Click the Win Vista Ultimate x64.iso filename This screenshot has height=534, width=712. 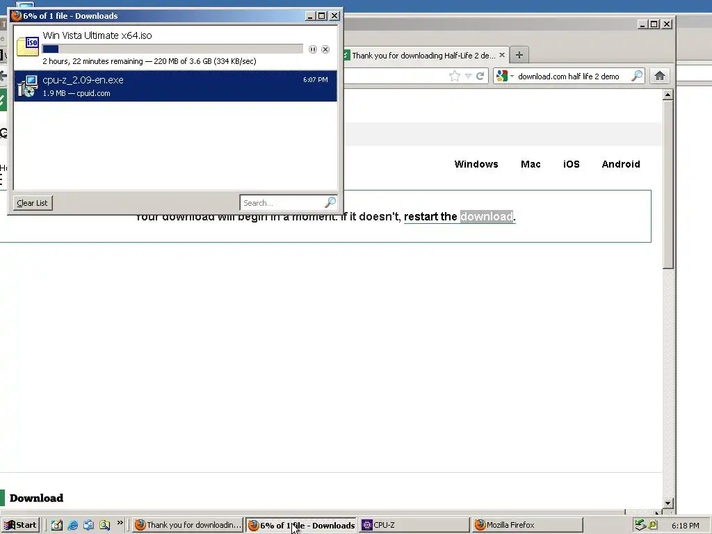97,35
